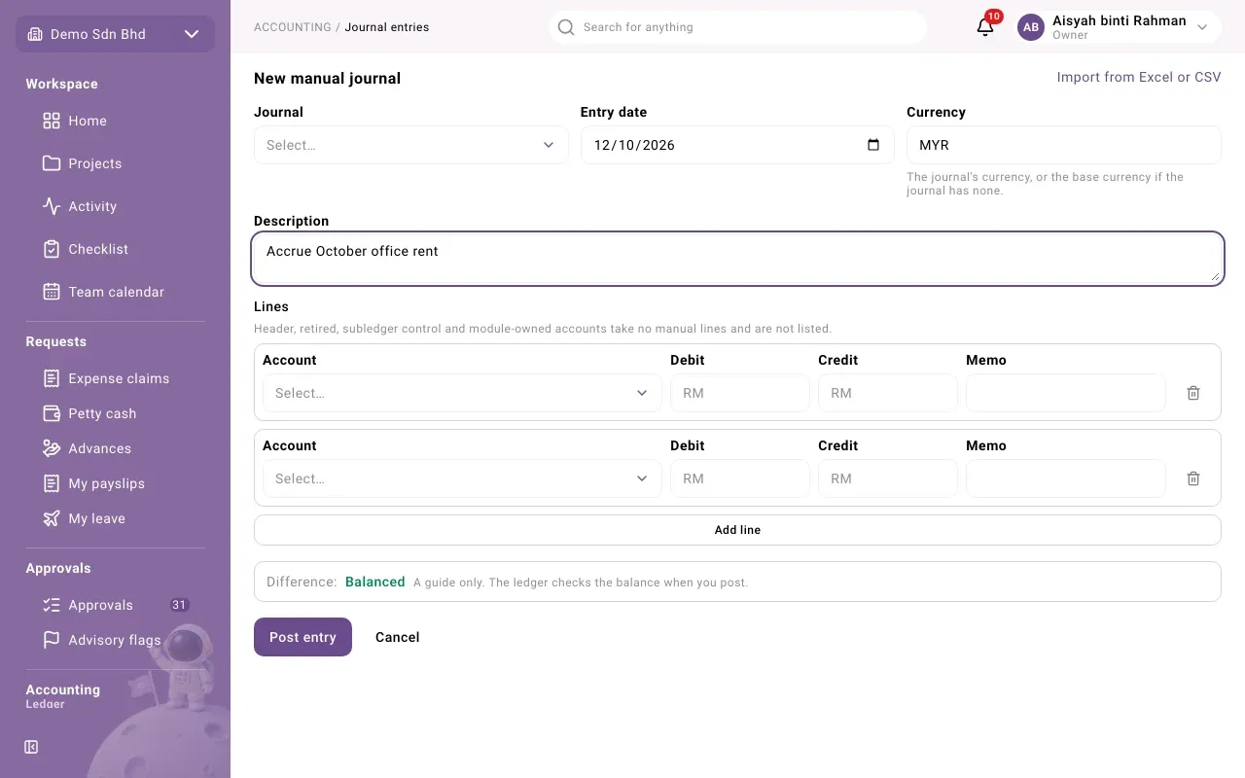Delete the second journal line
The width and height of the screenshot is (1245, 778).
click(1193, 478)
